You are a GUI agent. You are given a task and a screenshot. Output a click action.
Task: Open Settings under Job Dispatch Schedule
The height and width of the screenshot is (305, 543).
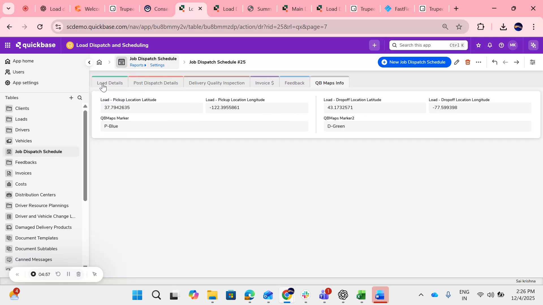pos(158,65)
